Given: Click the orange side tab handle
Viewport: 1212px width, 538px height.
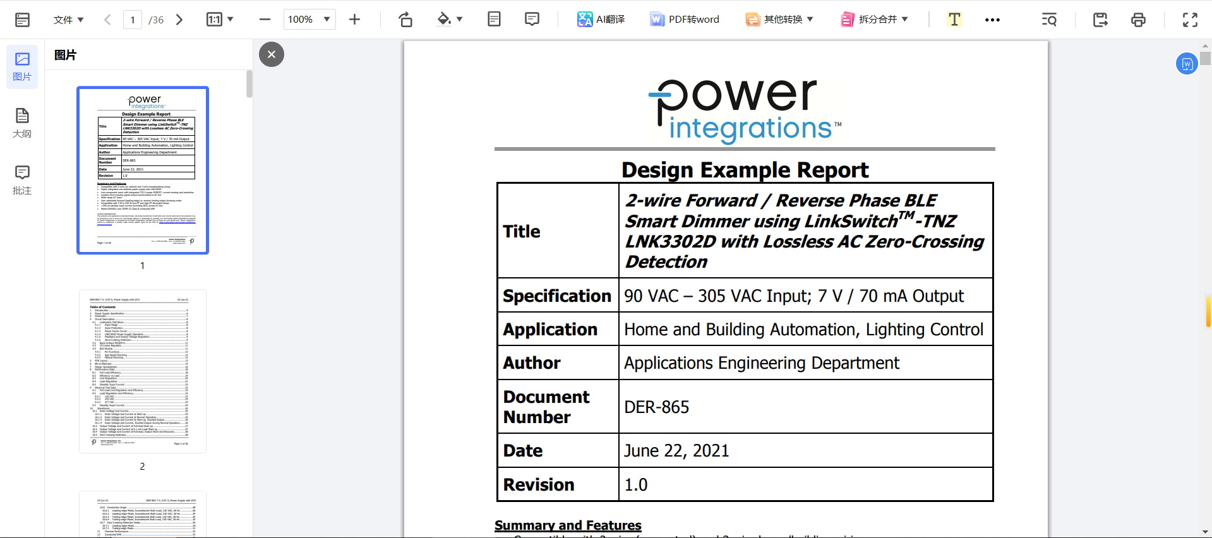Looking at the screenshot, I should click(x=1208, y=311).
